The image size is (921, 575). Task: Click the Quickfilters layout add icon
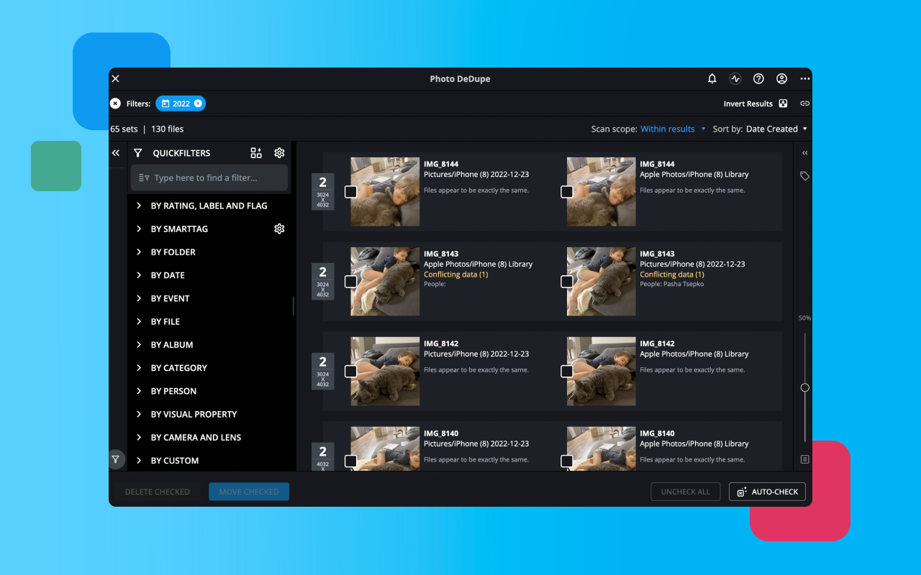pos(256,153)
